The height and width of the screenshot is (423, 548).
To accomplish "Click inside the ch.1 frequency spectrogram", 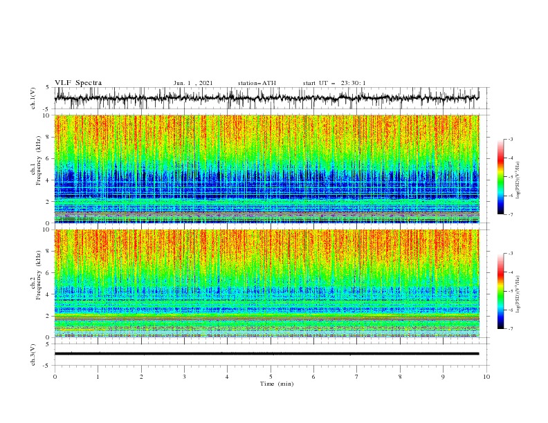I will tap(266, 169).
